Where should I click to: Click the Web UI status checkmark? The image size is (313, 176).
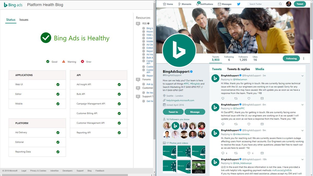(x=58, y=84)
